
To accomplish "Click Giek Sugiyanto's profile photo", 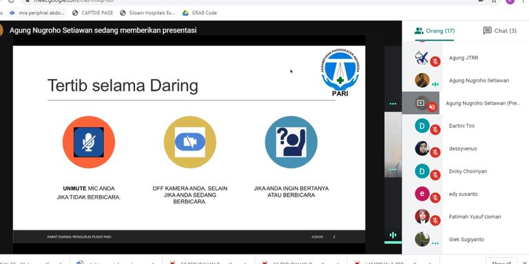I will click(422, 239).
